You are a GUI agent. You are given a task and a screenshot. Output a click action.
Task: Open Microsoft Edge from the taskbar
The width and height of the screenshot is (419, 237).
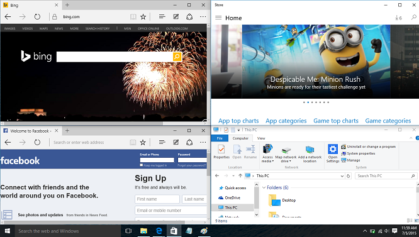[159, 231]
